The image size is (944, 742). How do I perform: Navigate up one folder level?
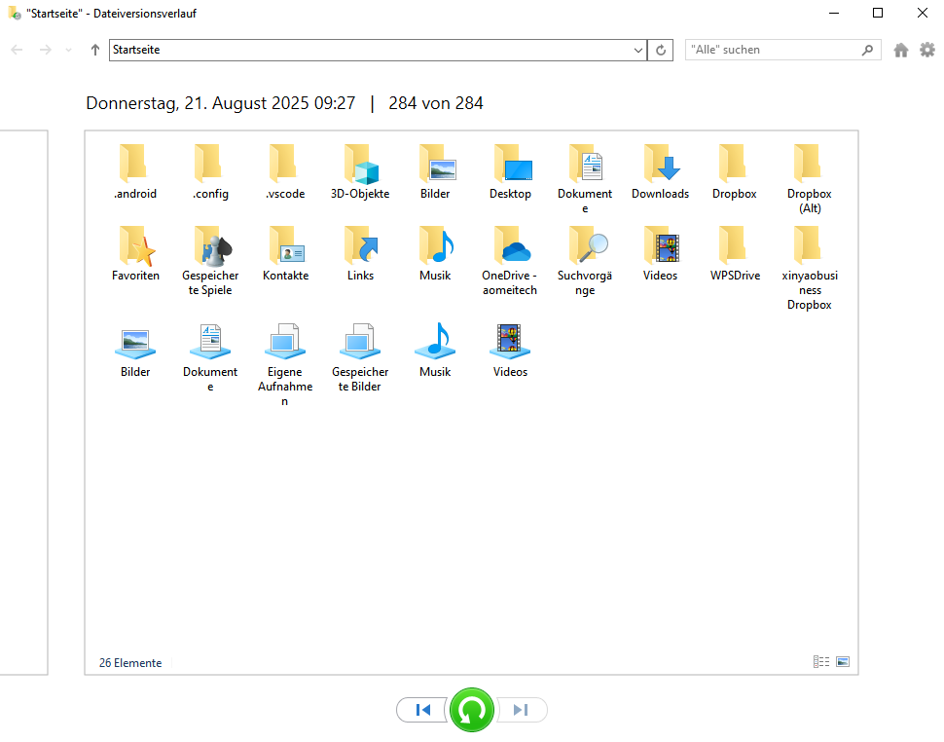click(x=94, y=50)
